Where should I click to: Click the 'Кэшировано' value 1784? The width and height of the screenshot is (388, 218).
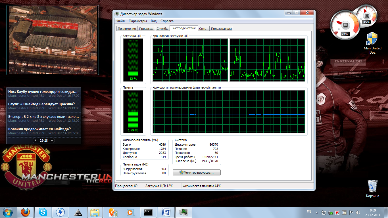pos(162,149)
